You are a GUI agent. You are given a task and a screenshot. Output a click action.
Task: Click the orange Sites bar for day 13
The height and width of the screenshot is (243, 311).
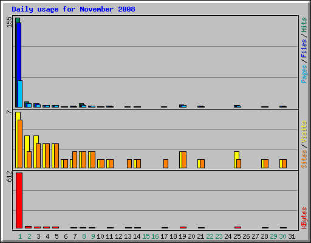(129, 163)
